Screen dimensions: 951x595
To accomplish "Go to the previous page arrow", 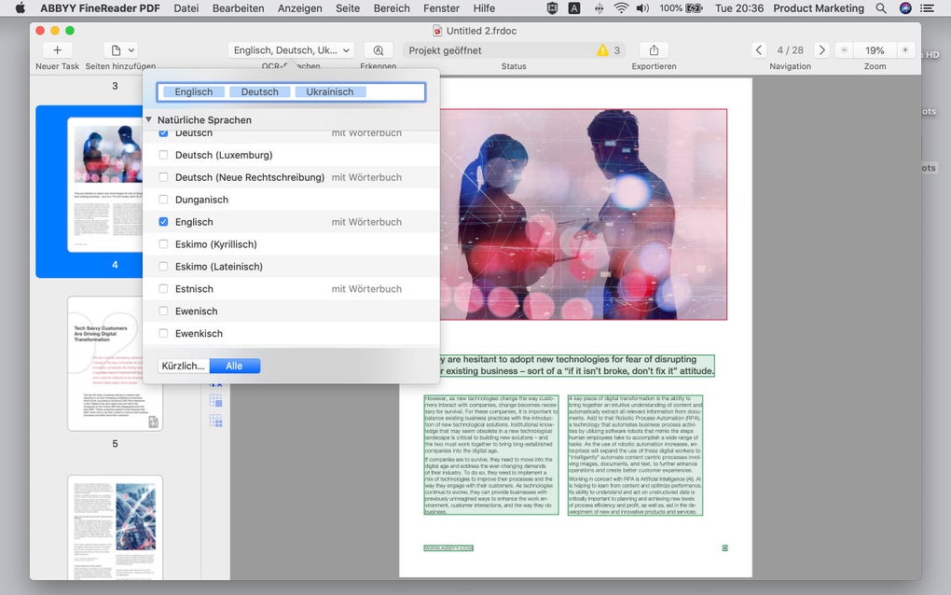I will 759,50.
